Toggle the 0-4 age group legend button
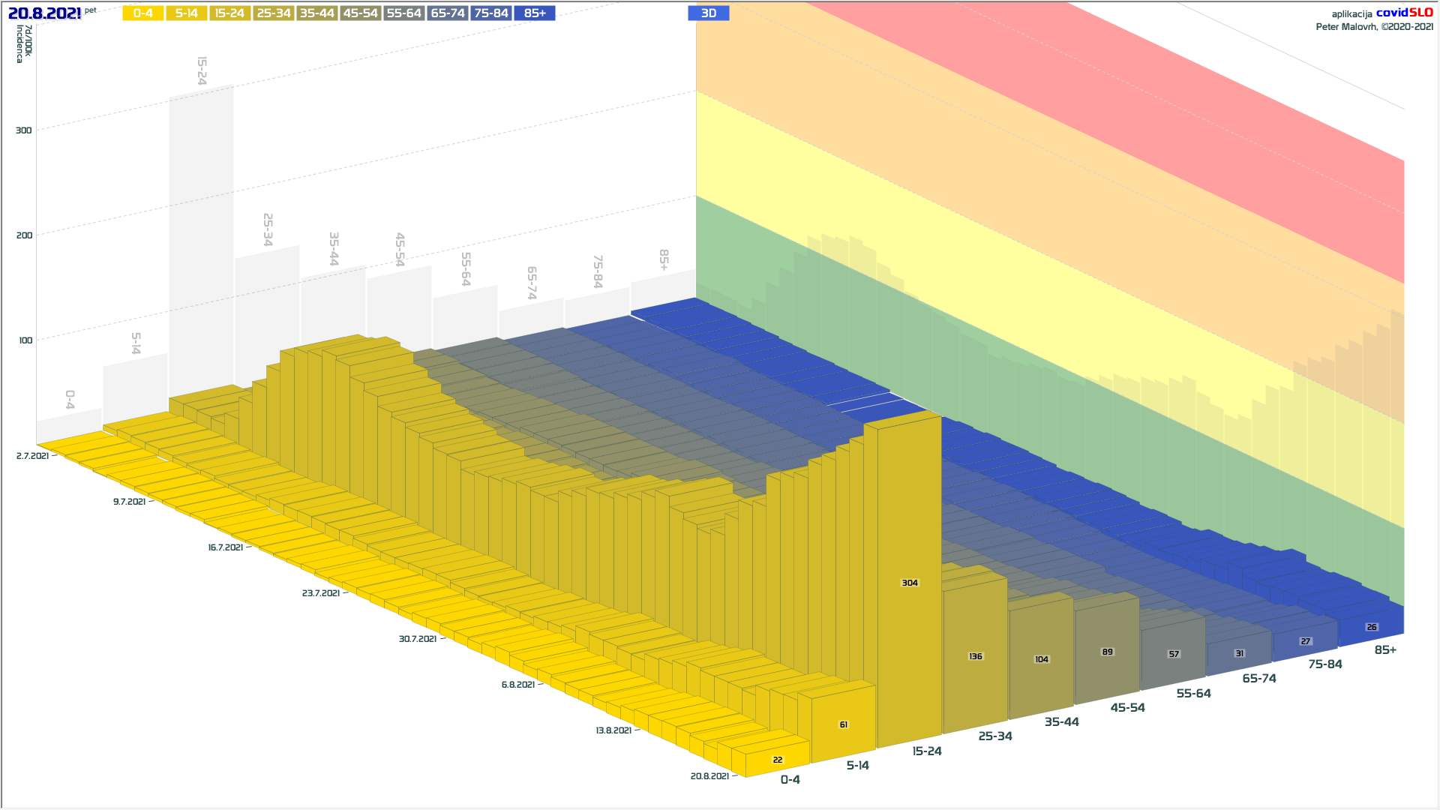Viewport: 1440px width, 810px height. 143,13
